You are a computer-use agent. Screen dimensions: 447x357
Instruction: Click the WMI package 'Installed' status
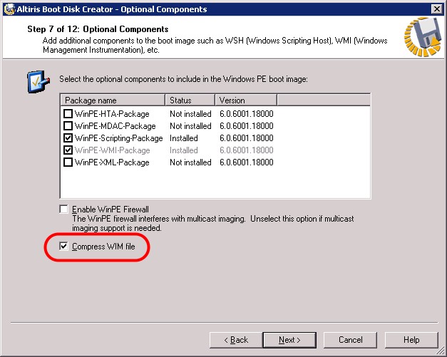[184, 150]
